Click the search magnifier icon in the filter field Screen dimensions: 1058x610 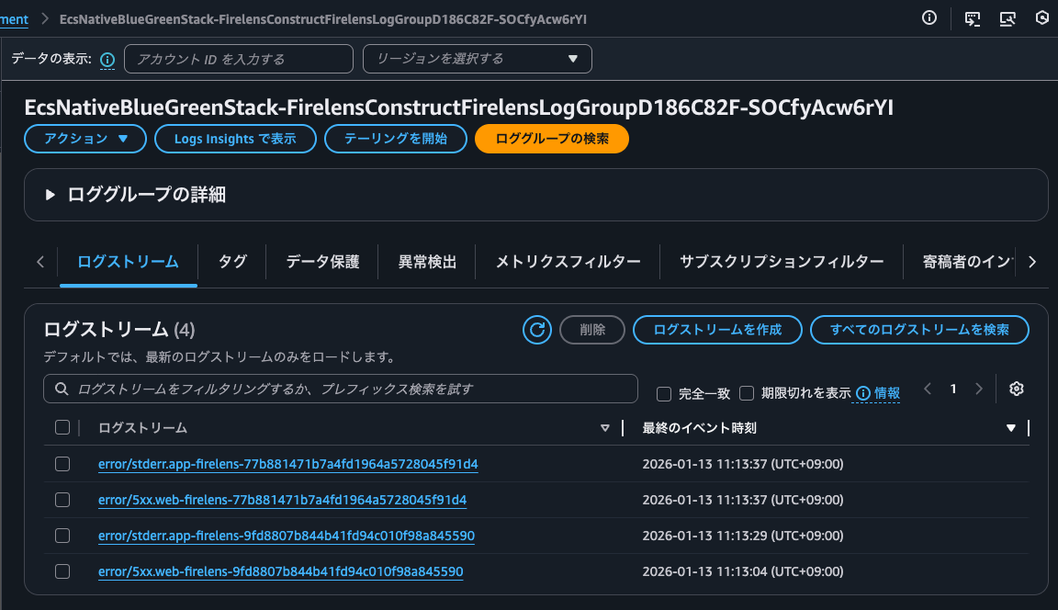coord(61,389)
